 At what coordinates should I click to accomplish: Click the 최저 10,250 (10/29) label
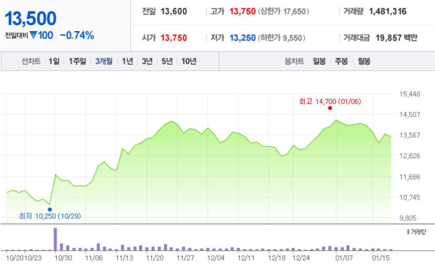50,216
